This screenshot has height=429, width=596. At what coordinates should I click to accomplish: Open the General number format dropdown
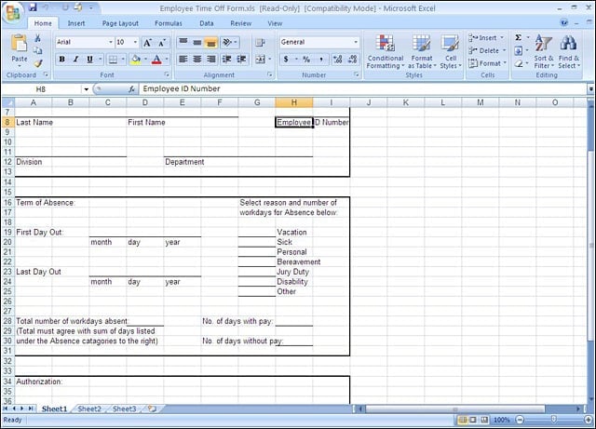(x=356, y=42)
